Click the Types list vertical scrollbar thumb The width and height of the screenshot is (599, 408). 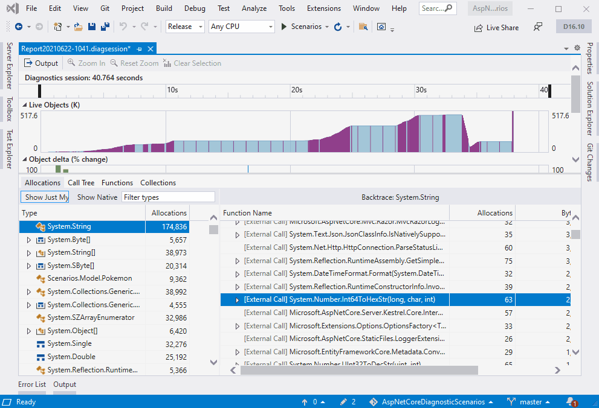tap(213, 229)
